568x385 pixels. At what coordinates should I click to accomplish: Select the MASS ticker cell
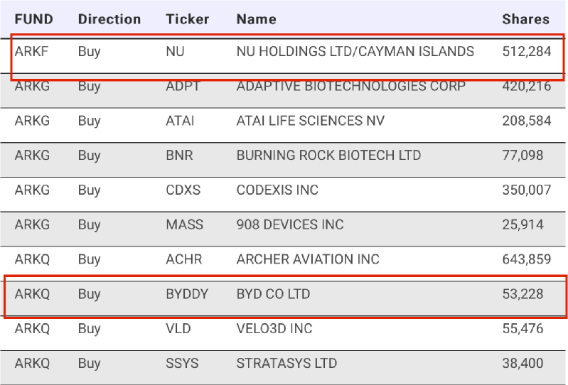coord(184,224)
